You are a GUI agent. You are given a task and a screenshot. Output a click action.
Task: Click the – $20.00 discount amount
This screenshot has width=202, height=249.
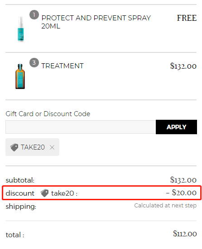(181, 193)
